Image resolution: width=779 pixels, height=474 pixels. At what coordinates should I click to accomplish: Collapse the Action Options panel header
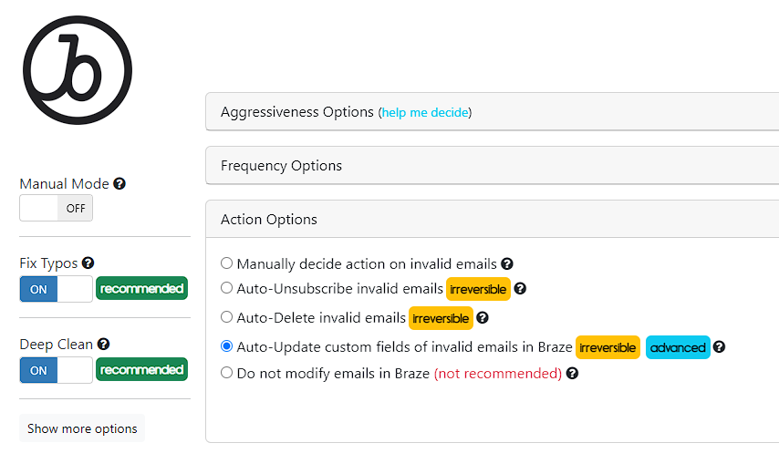[493, 219]
